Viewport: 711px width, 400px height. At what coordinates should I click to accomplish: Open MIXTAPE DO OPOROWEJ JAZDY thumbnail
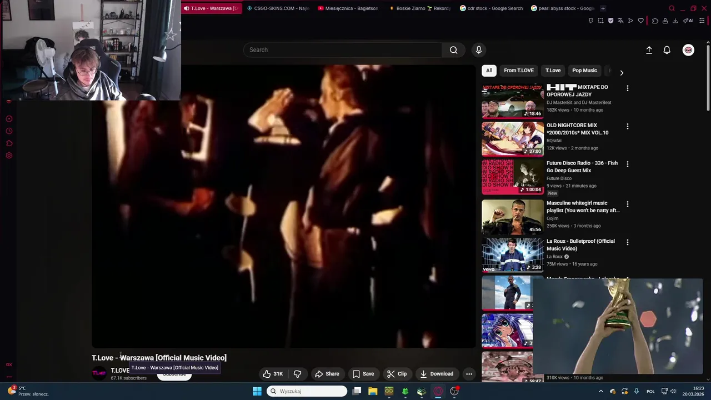coord(513,101)
